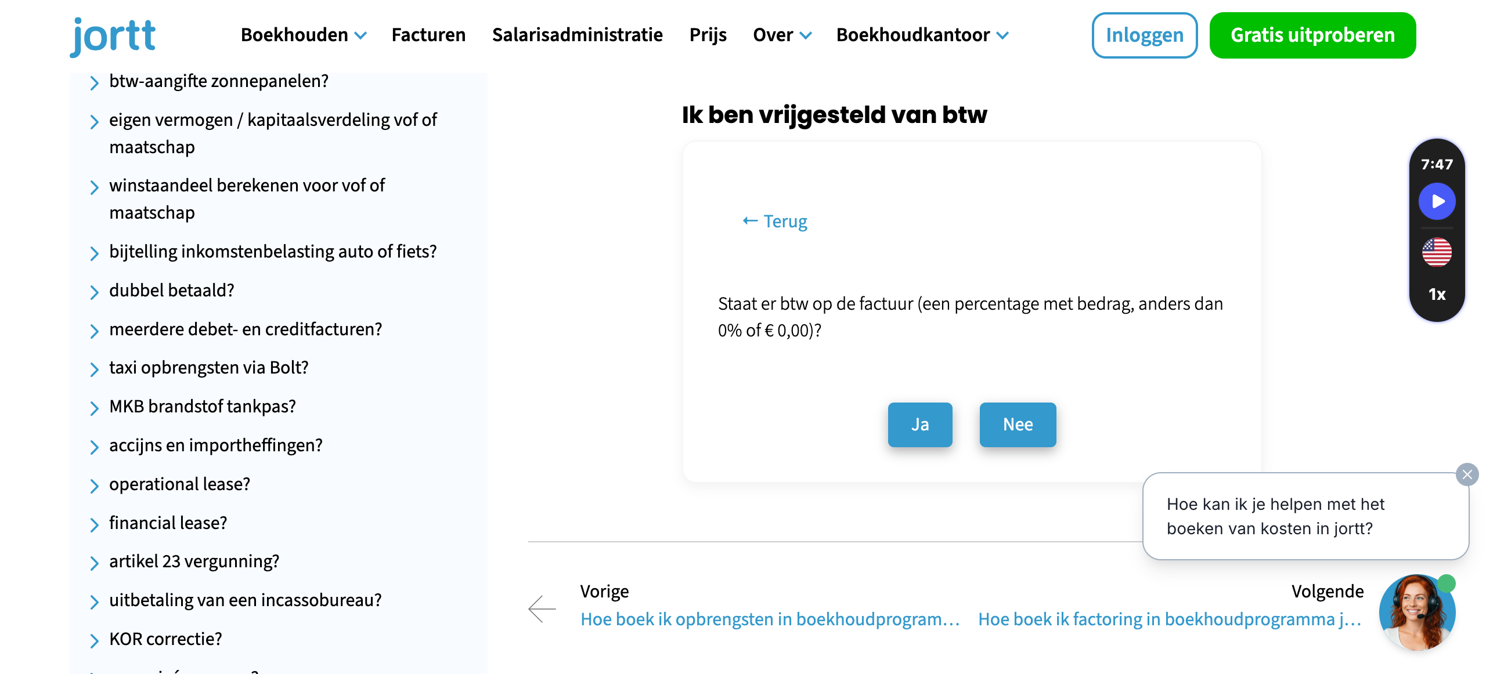This screenshot has width=1486, height=674.
Task: Open the 'dubbel betaald?' sidebar item
Action: (171, 290)
